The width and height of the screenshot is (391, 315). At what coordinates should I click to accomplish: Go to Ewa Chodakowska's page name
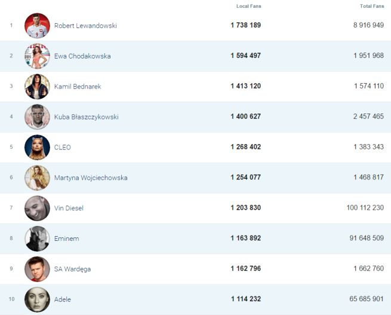(82, 56)
